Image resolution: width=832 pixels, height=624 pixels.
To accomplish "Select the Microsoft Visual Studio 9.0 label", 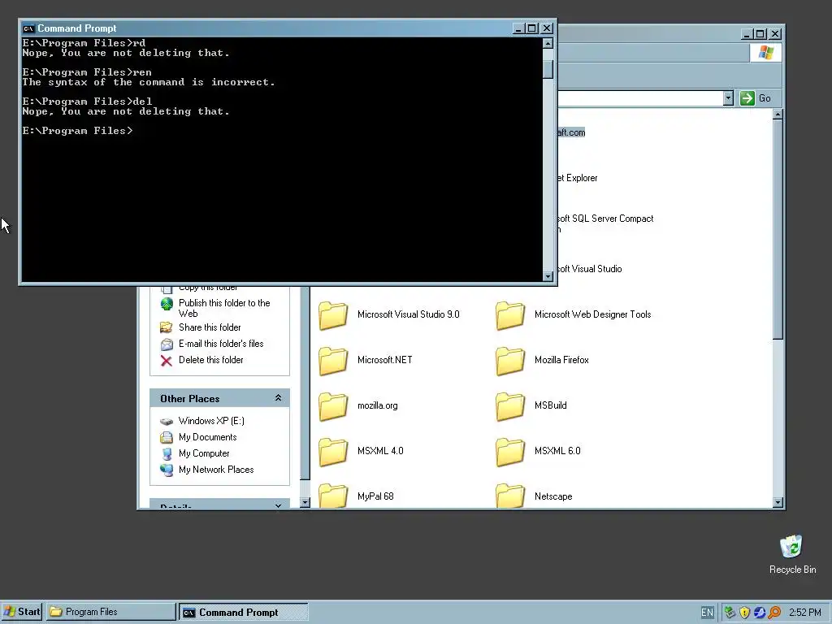I will pyautogui.click(x=409, y=314).
